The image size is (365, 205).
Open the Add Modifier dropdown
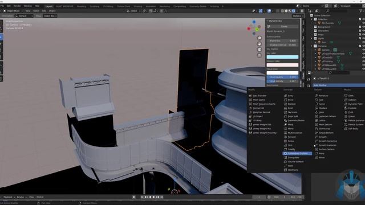point(339,85)
